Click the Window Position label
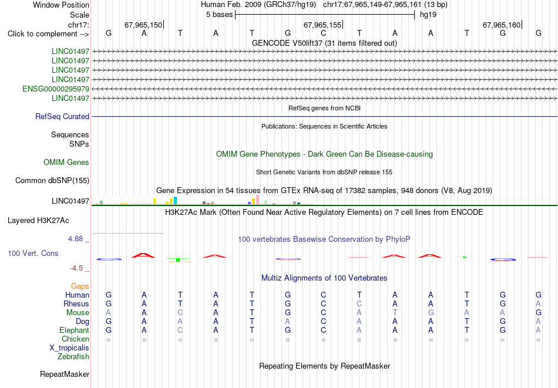Screen dimensions: 558x388 point(61,5)
